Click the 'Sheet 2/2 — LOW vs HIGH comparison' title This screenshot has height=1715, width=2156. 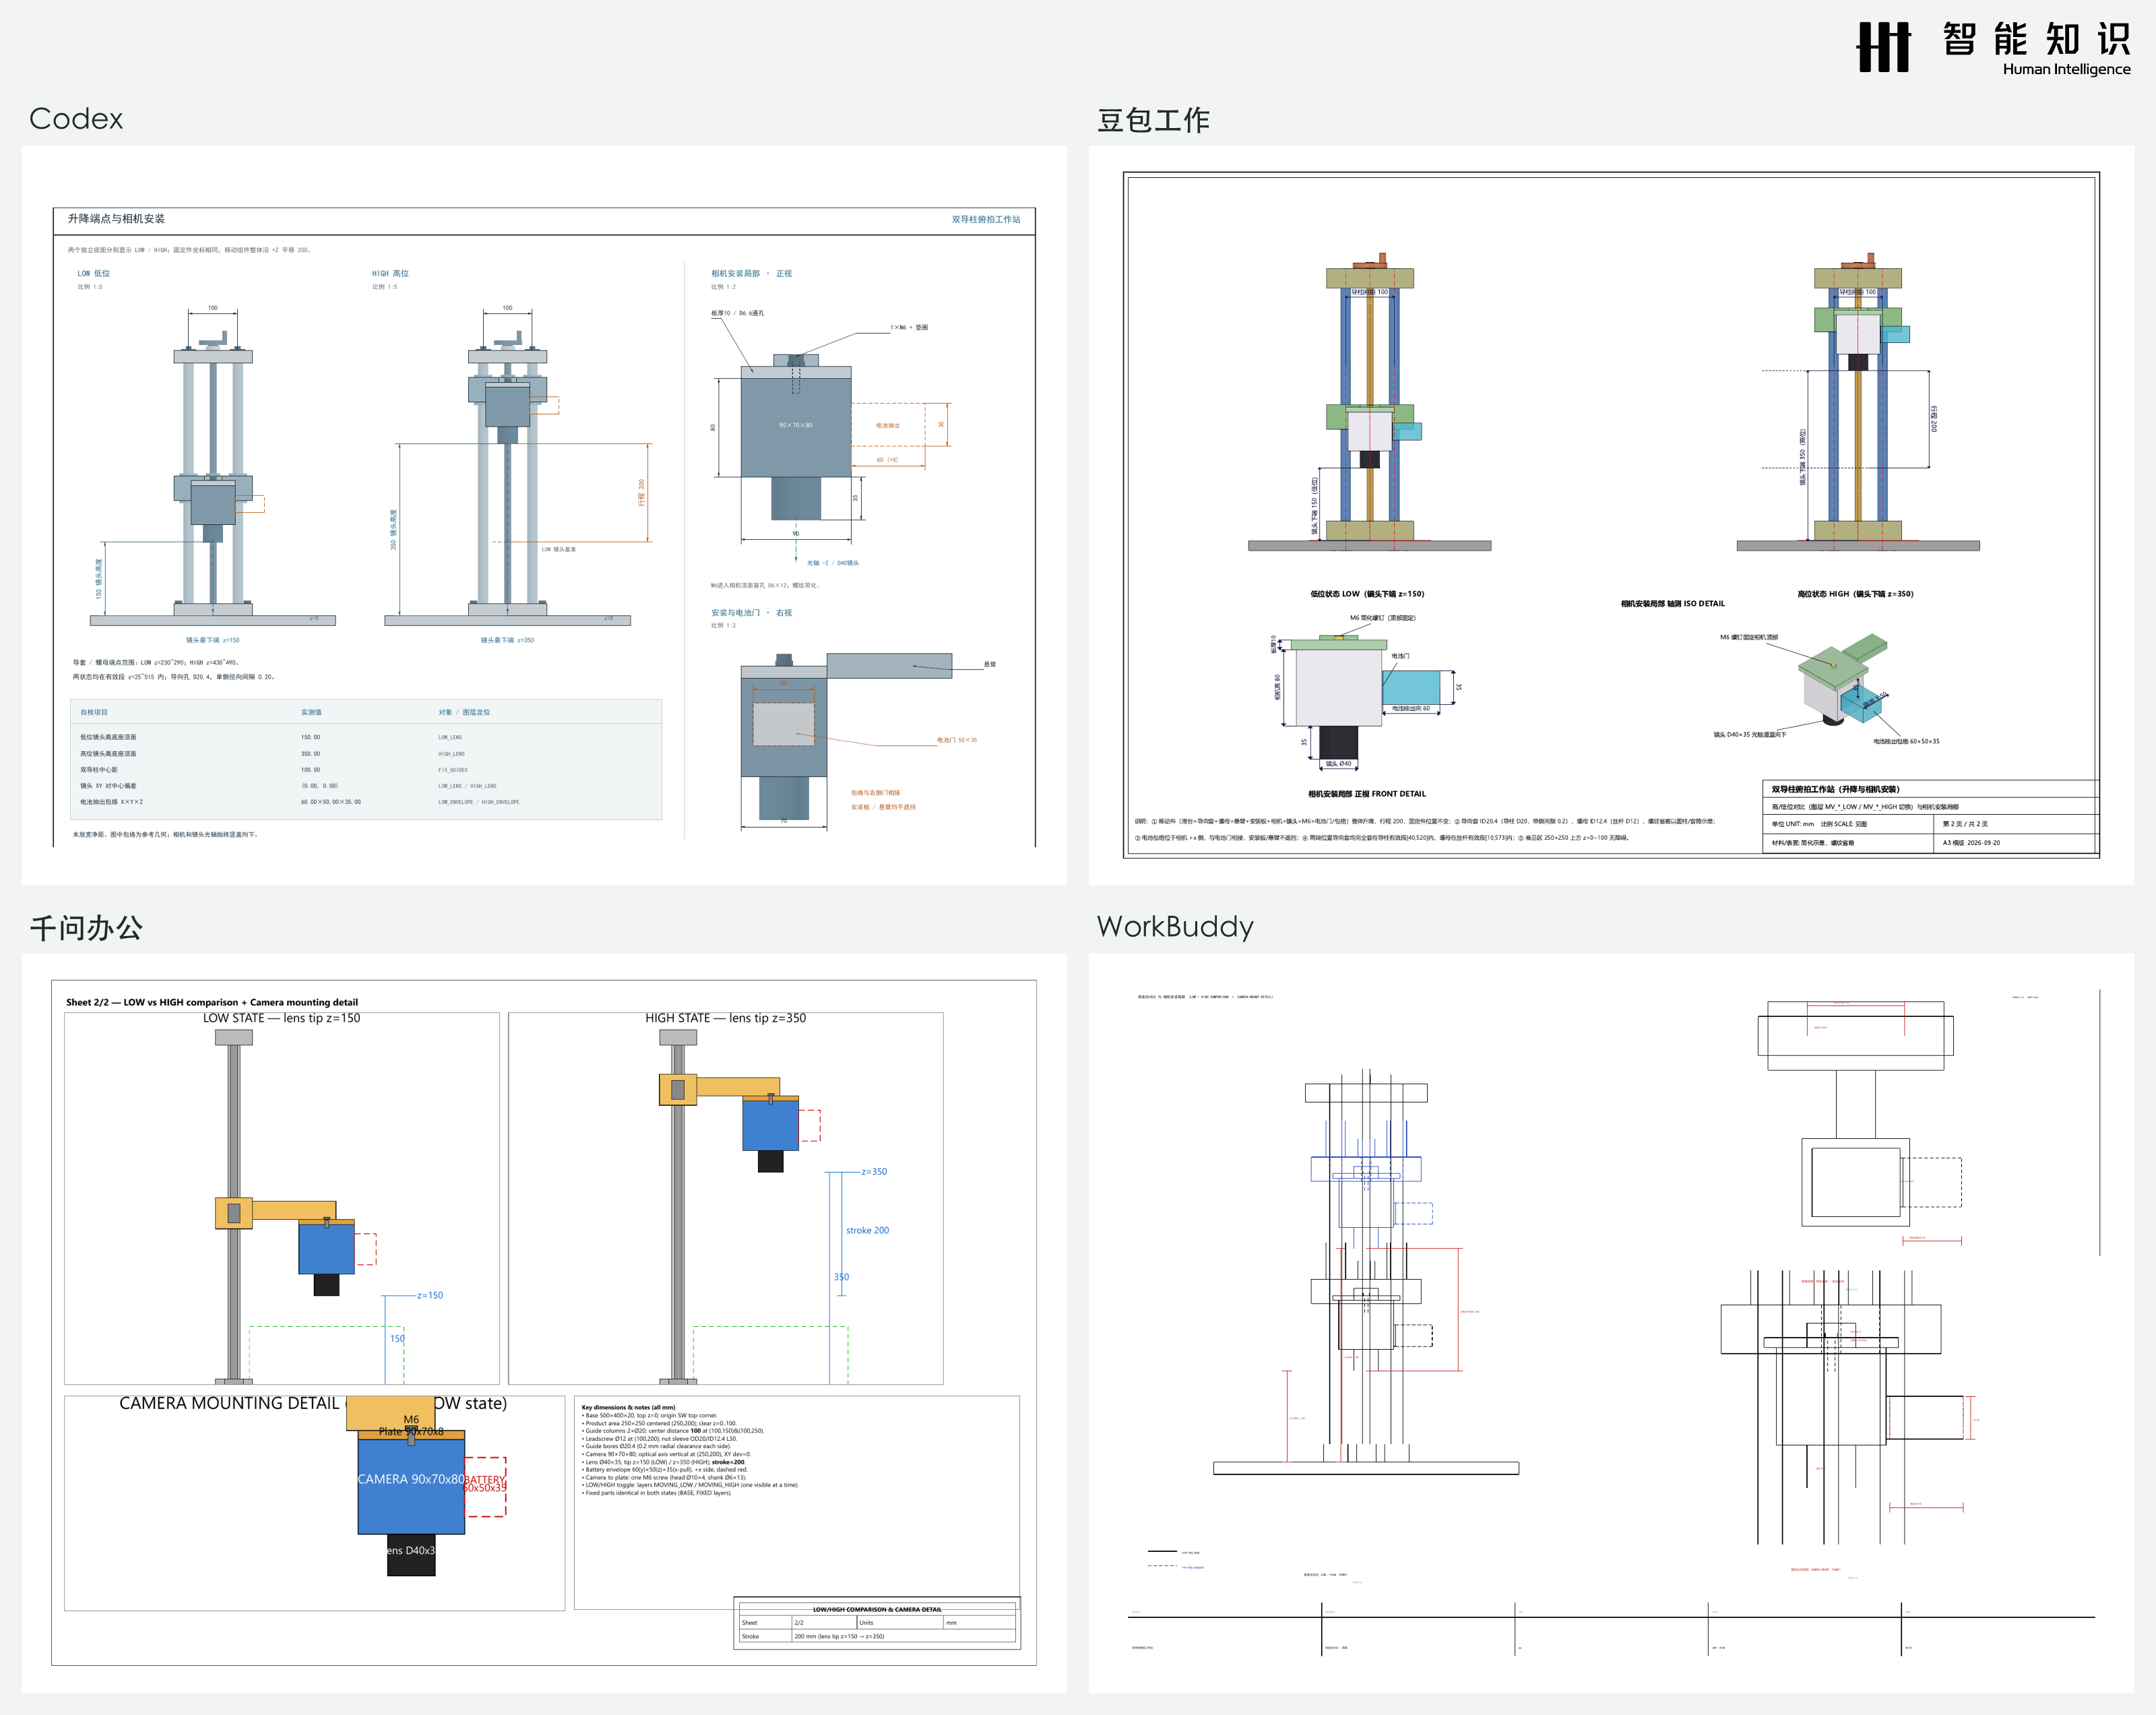[x=212, y=1002]
